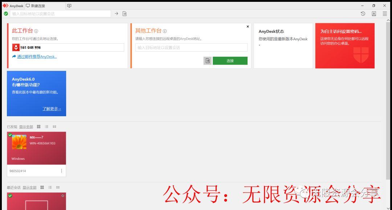The image size is (392, 210).
Task: Switch 最近会话 to small tile view
Action: (x=58, y=187)
